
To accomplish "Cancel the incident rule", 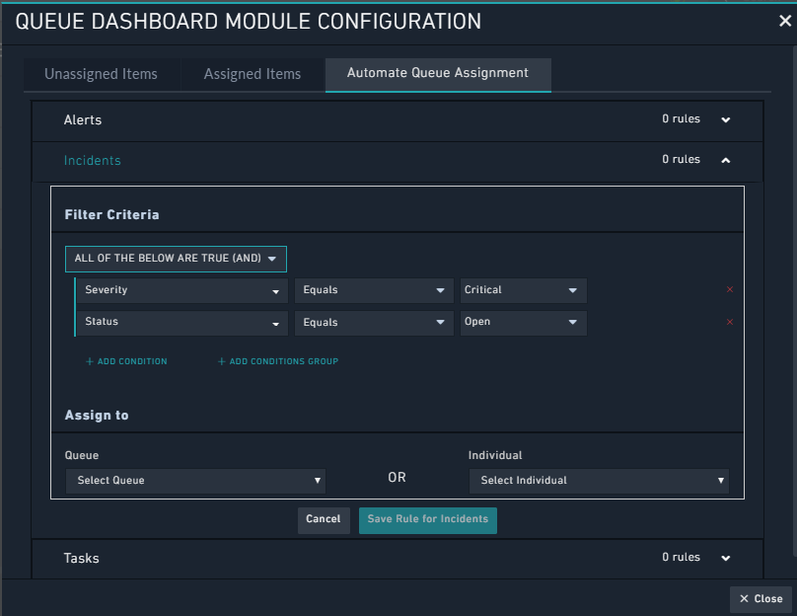I will click(x=324, y=520).
